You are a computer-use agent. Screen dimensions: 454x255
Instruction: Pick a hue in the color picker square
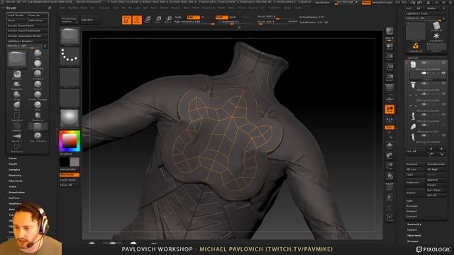click(x=70, y=141)
